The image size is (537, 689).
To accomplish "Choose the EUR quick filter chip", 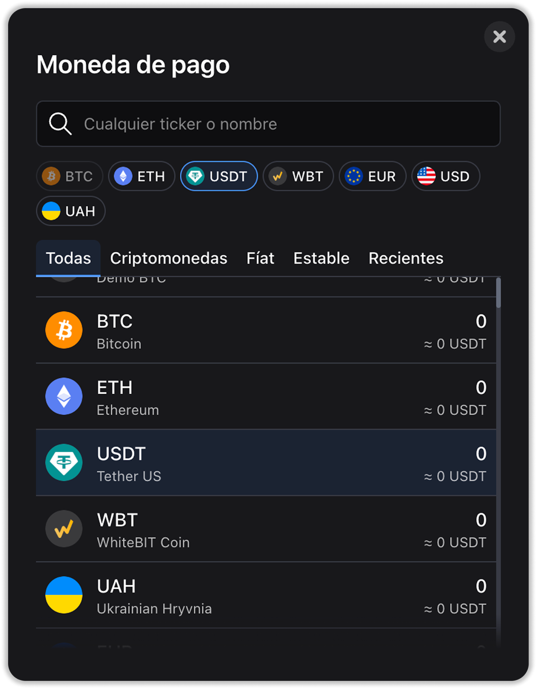I will [x=372, y=176].
